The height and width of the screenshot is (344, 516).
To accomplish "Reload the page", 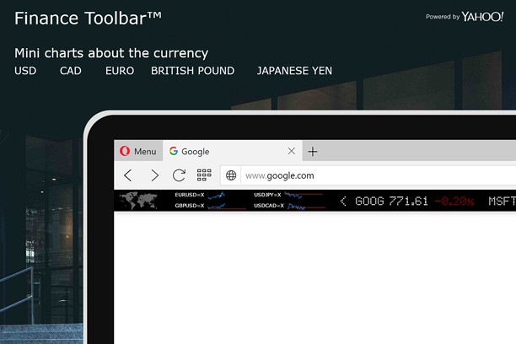I will [x=179, y=175].
